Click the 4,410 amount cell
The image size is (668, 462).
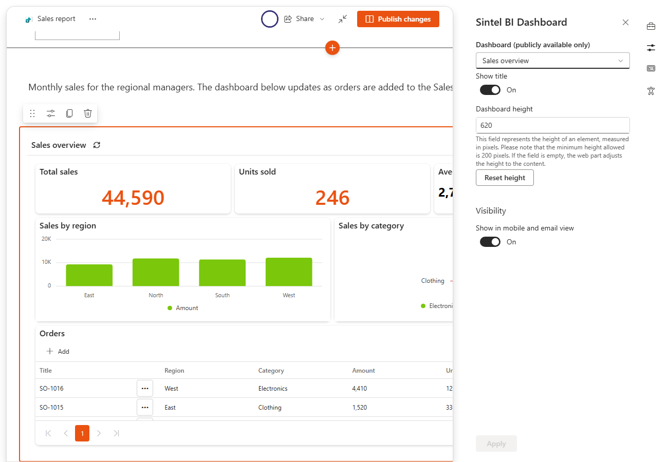coord(360,389)
